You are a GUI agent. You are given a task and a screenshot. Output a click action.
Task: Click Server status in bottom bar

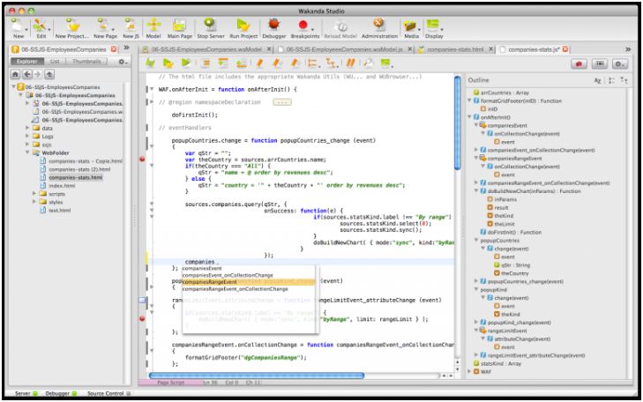[26, 393]
